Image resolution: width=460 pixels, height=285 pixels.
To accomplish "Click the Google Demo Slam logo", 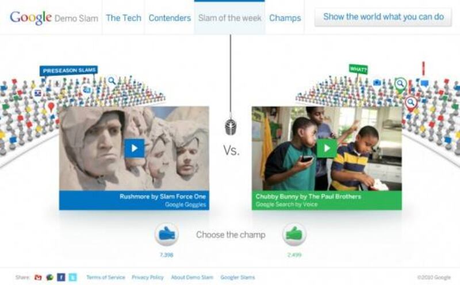I will 54,18.
